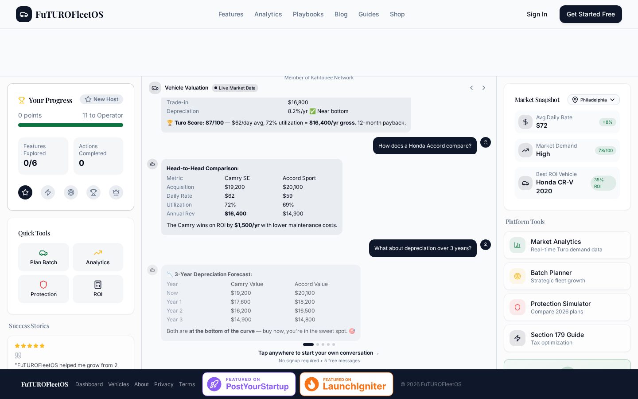Open the footer About link
Screen dimensions: 638x399
click(142, 384)
